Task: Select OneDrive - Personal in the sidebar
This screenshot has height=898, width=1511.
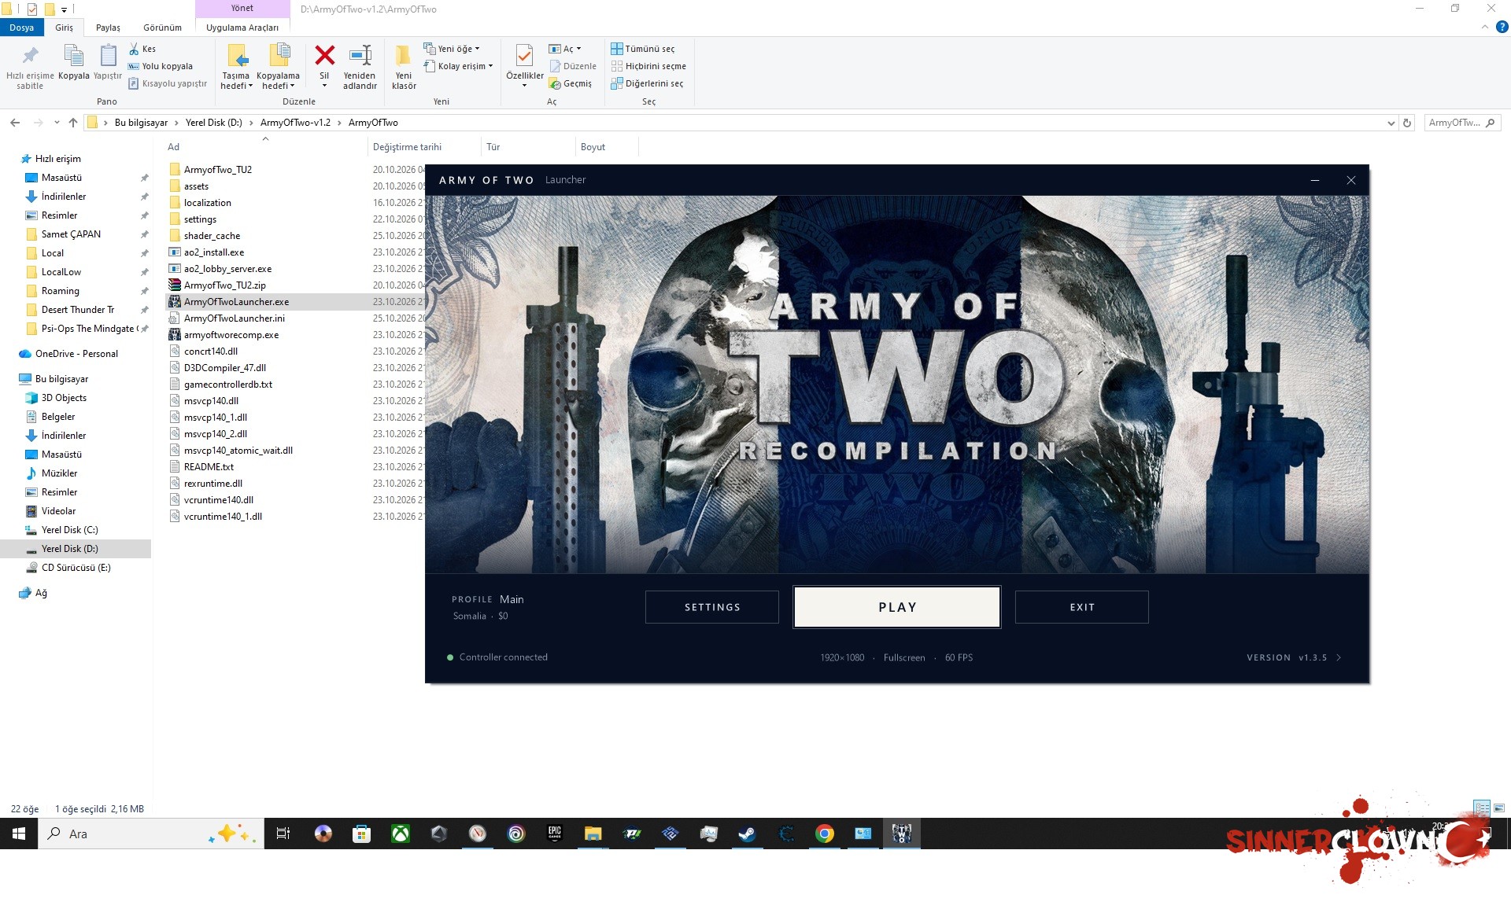Action: pos(76,354)
